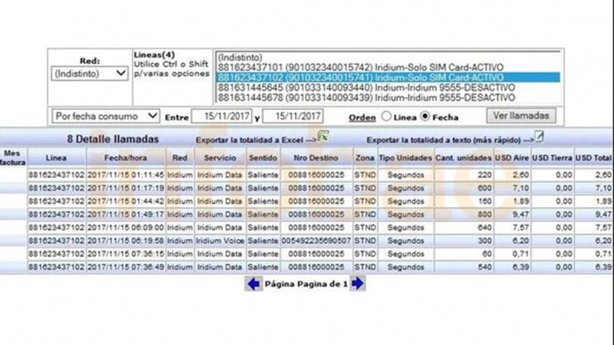Open the 'Por fecha consumo' dropdown
The image size is (614, 345).
click(x=105, y=116)
